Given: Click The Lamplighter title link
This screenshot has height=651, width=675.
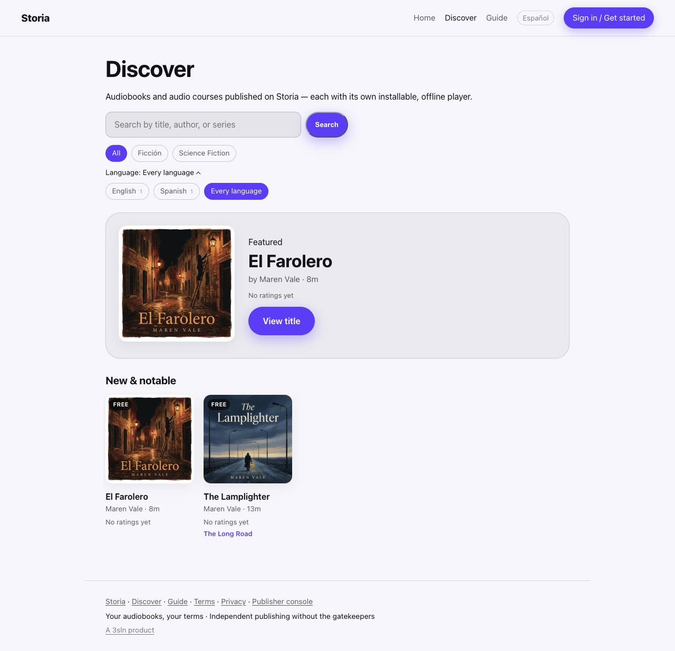Looking at the screenshot, I should 237,497.
